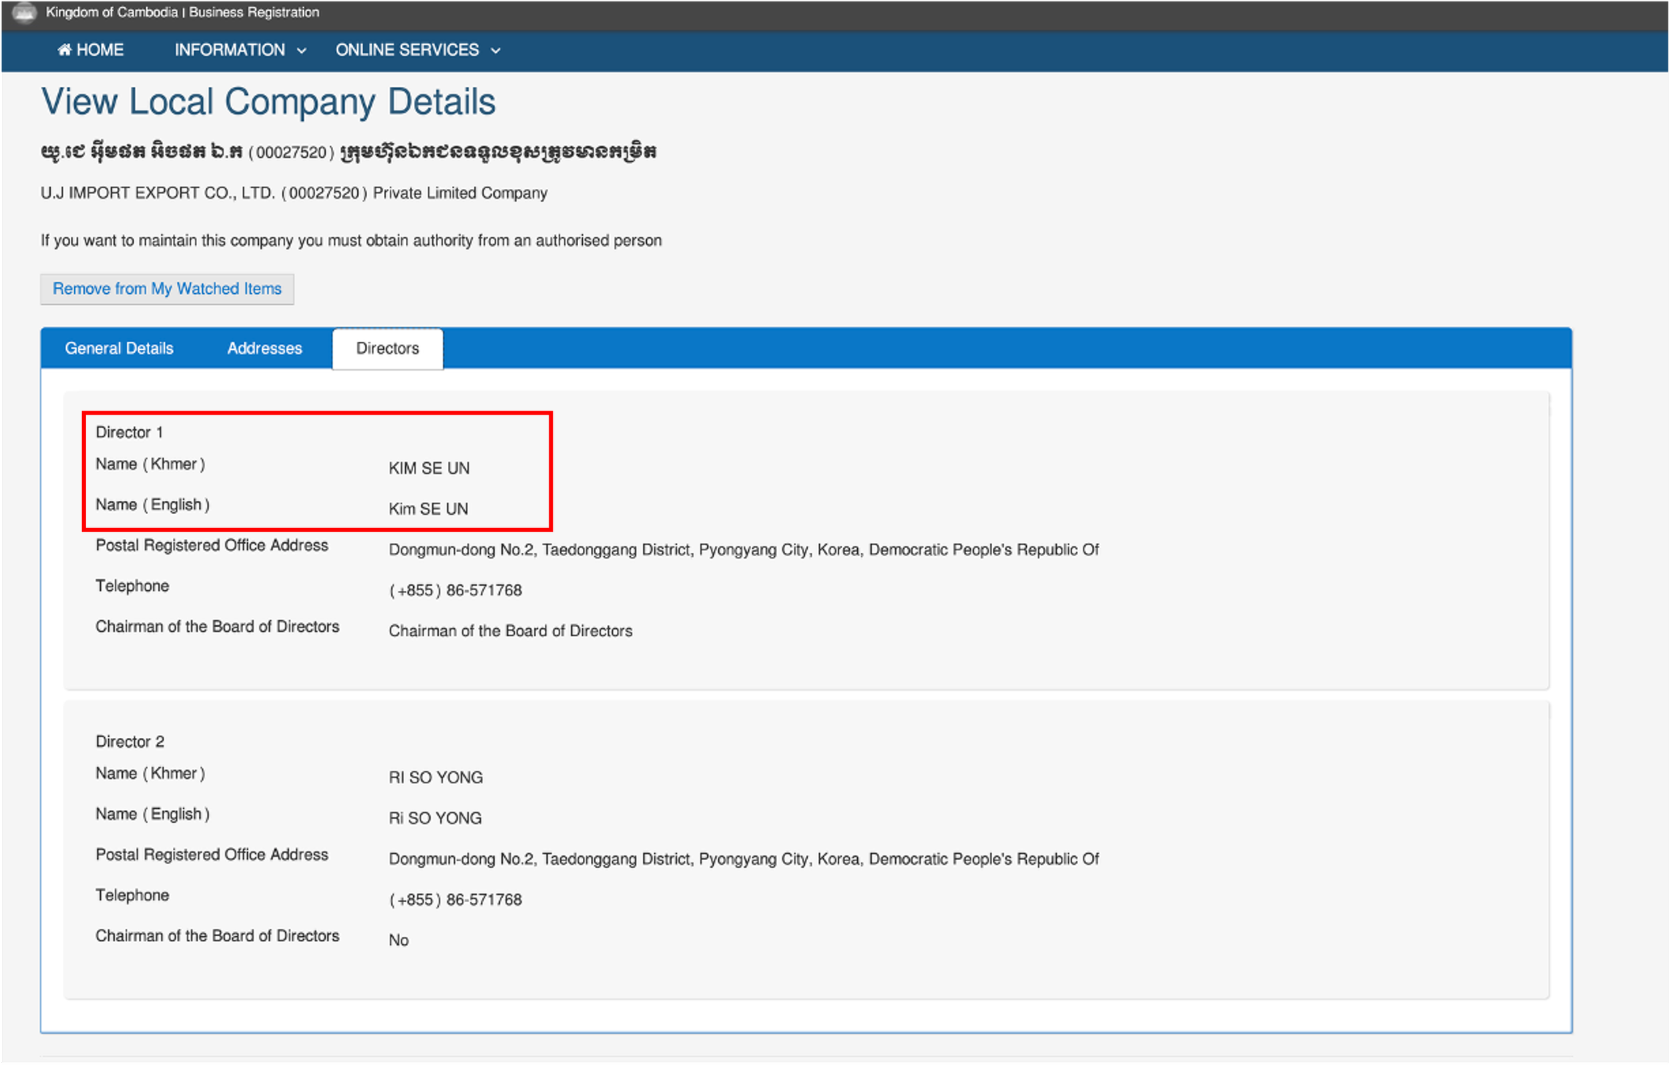Image resolution: width=1669 pixels, height=1065 pixels.
Task: Open the INFORMATION menu
Action: coord(230,50)
